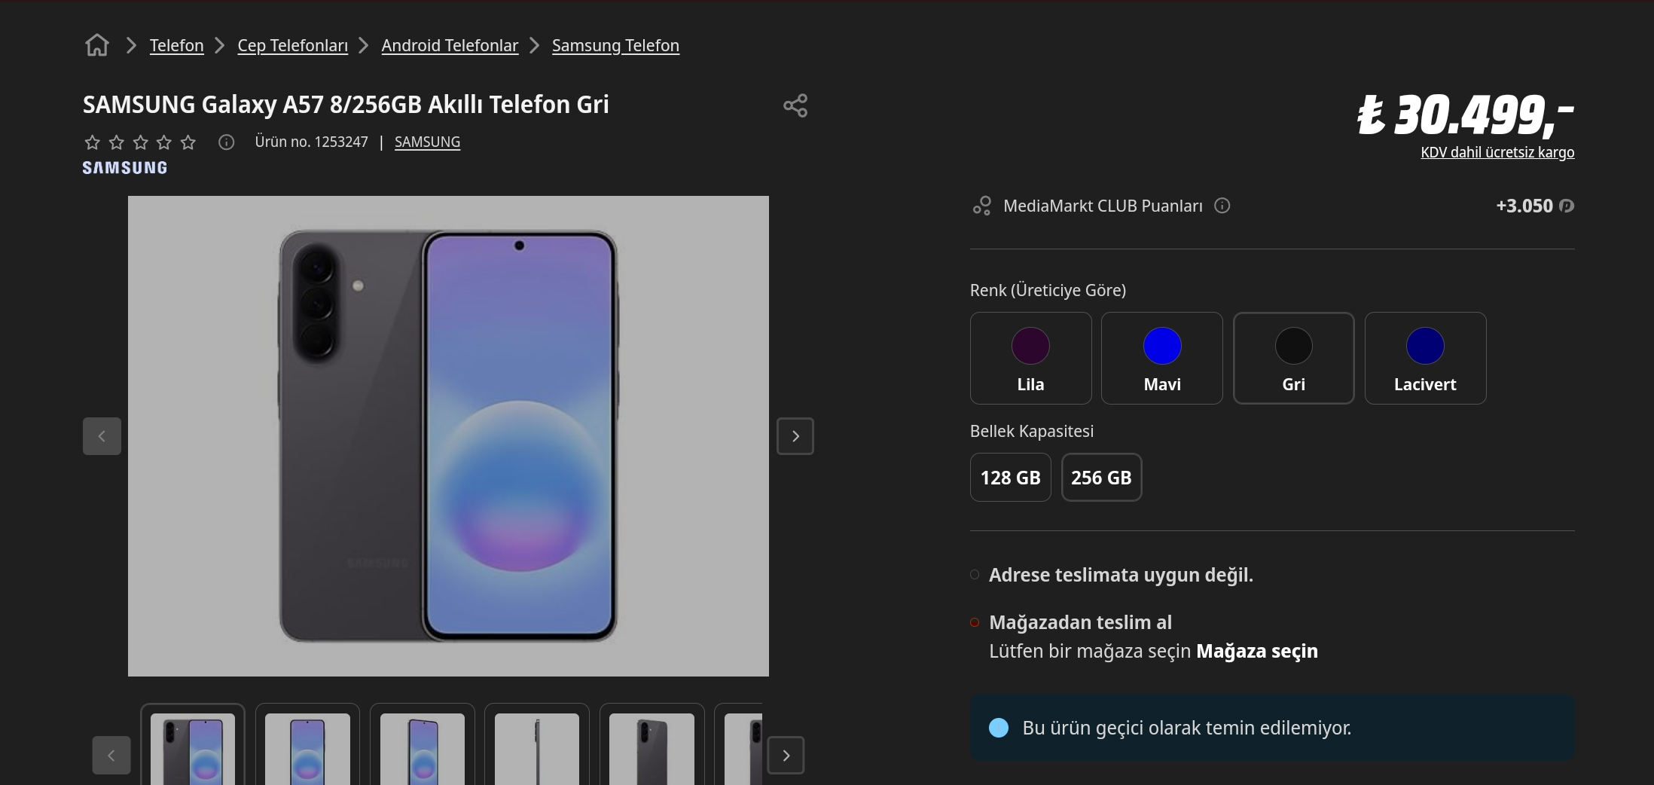Select the Mavi color option
Screen dimensions: 1654x785
click(x=1162, y=359)
